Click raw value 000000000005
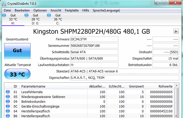The height and width of the screenshot is (118, 183). [x=161, y=92]
